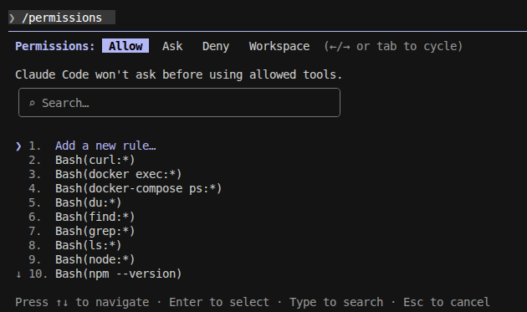Open the Workspace tab
Screen dimensions: 527x312
[279, 46]
